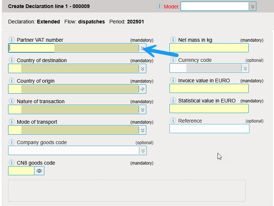Viewport: 274px width, 206px height.
Task: Click the info icon next to Model
Action: (159, 6)
